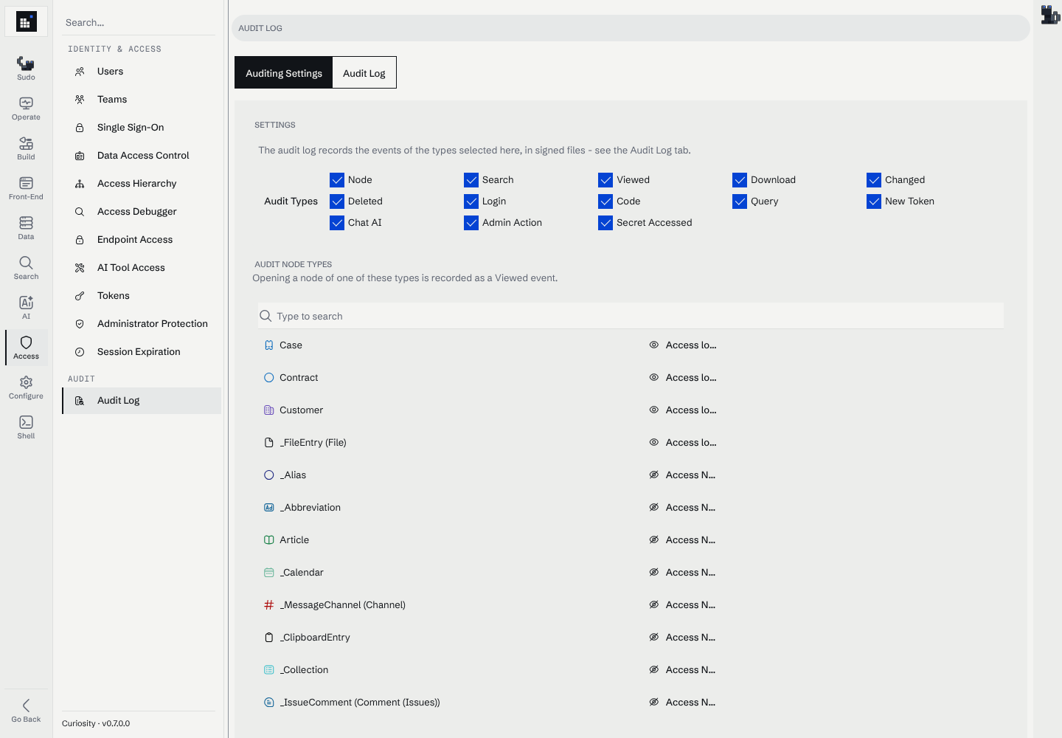
Task: Open the Search section in left rail
Action: 26,268
